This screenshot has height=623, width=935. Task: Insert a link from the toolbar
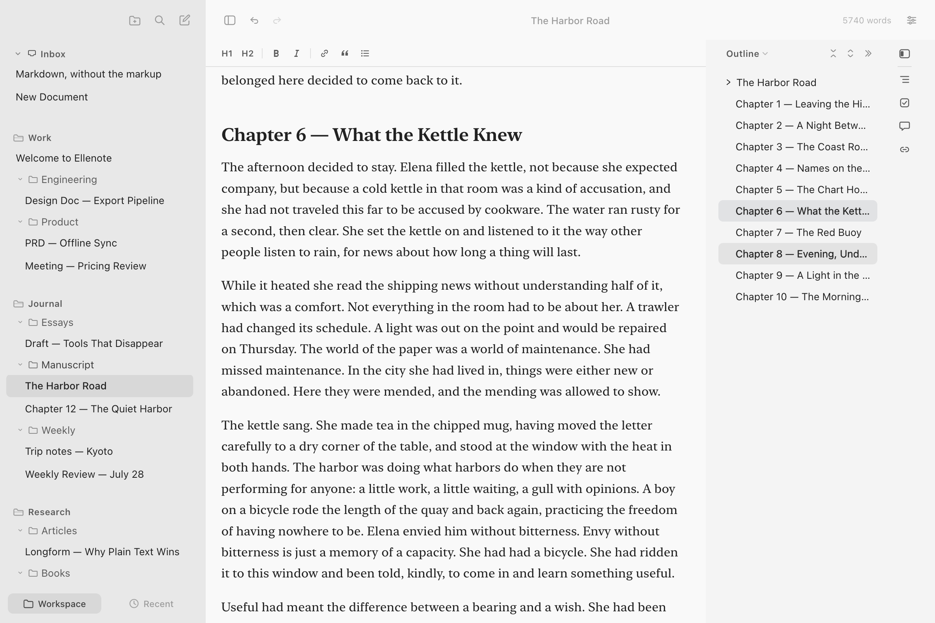coord(325,53)
